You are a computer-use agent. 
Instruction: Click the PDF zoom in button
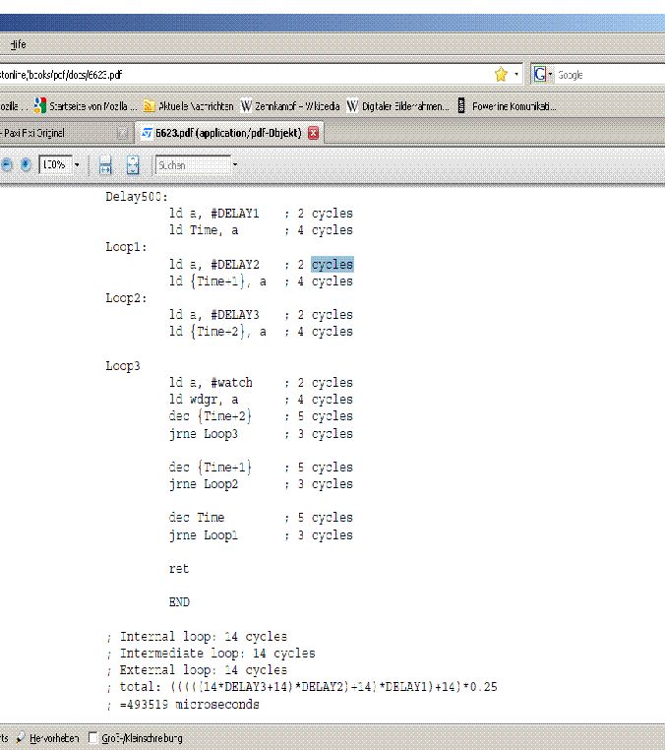pyautogui.click(x=26, y=165)
